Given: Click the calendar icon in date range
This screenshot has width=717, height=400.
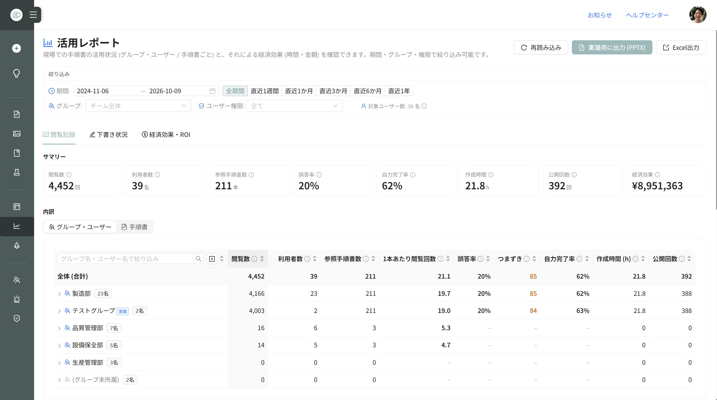Looking at the screenshot, I should click(x=213, y=91).
